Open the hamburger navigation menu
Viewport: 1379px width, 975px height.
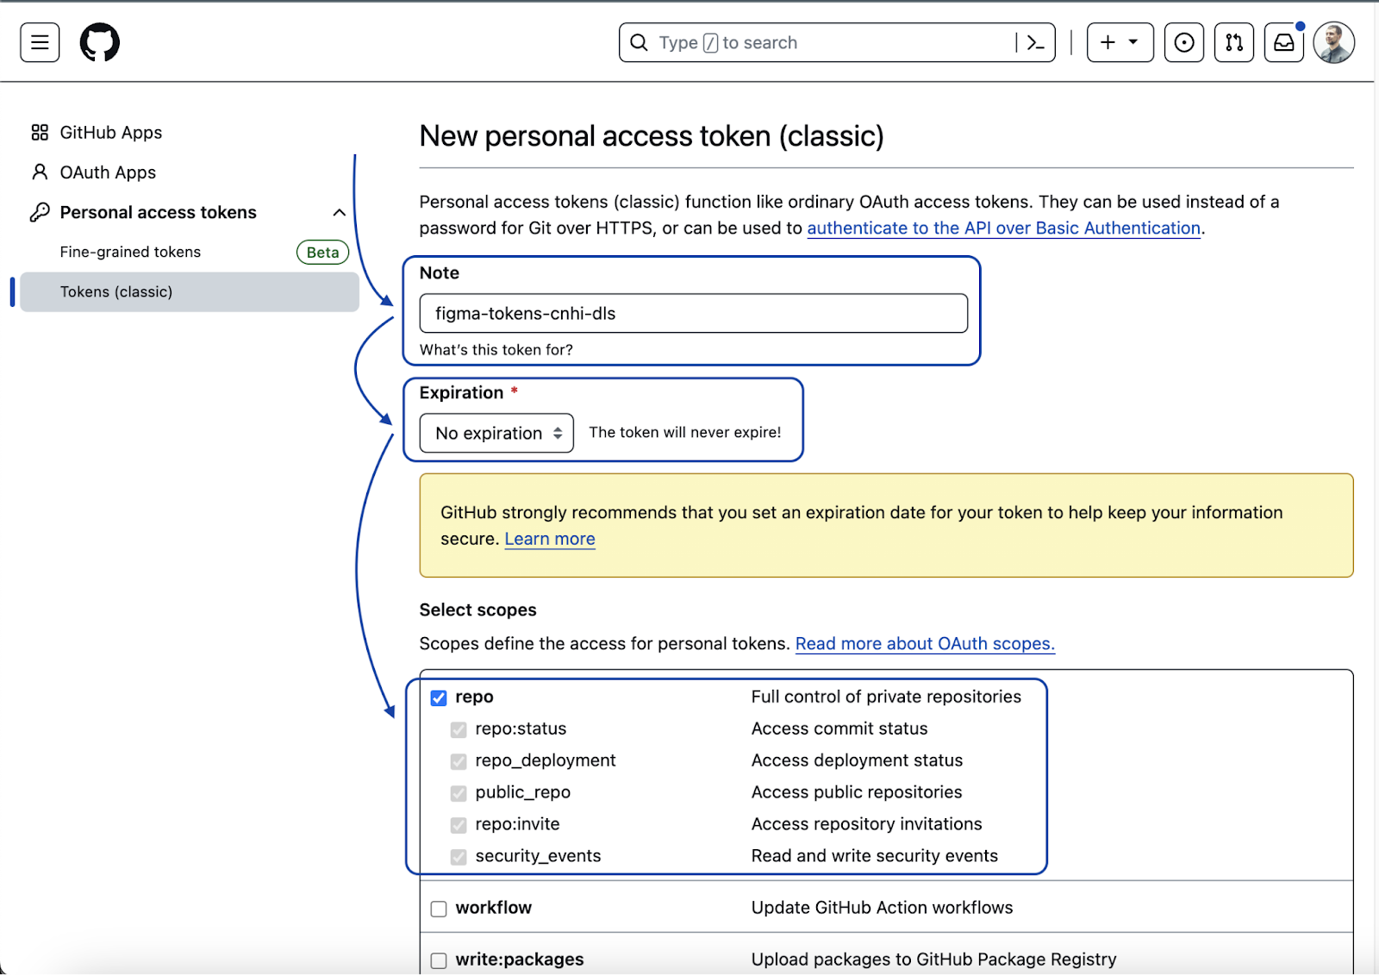[40, 42]
